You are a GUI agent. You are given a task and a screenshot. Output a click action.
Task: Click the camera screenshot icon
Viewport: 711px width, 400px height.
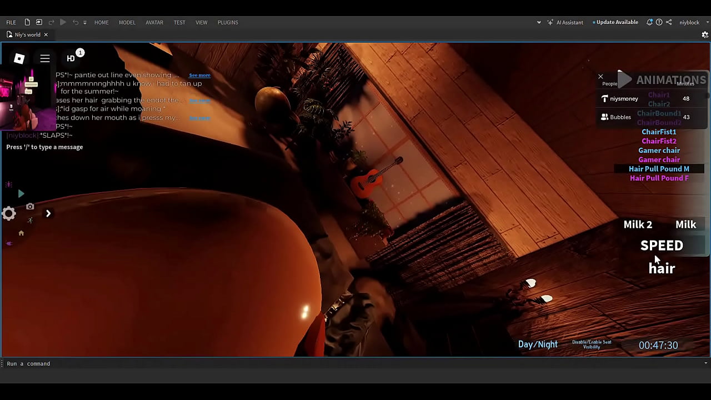(x=30, y=207)
